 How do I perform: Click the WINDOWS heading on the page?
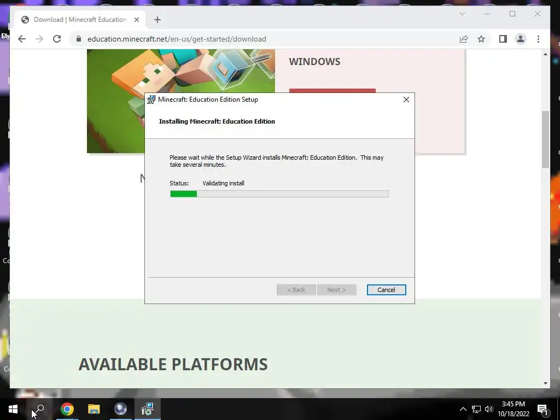coord(314,61)
